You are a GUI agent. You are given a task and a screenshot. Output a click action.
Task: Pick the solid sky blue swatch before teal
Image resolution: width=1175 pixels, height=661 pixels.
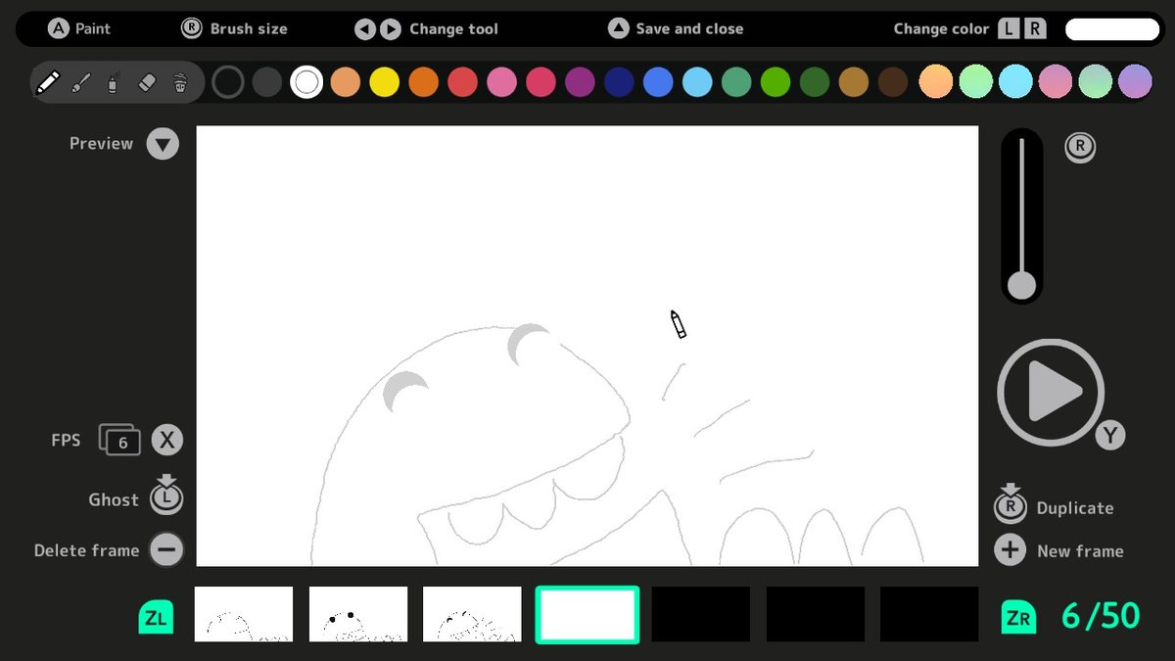(x=697, y=82)
